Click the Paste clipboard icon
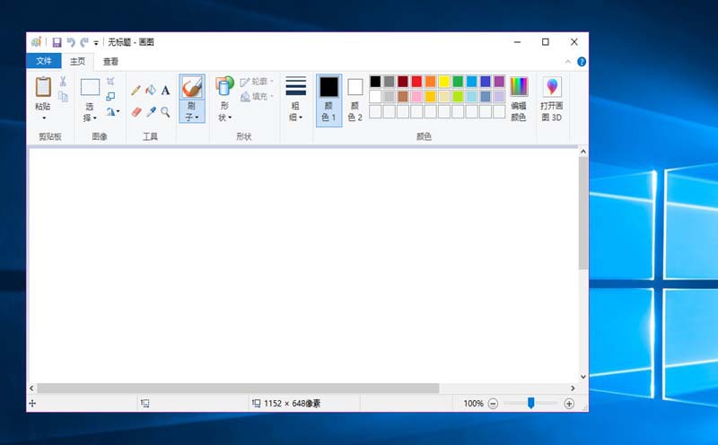 pos(43,86)
